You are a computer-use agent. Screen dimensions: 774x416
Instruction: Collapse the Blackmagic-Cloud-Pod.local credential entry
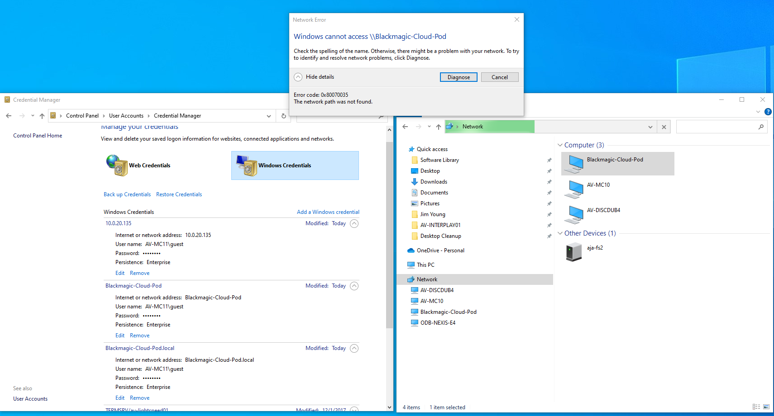tap(354, 348)
